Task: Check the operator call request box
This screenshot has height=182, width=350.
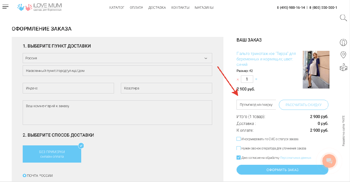Action: [238, 148]
